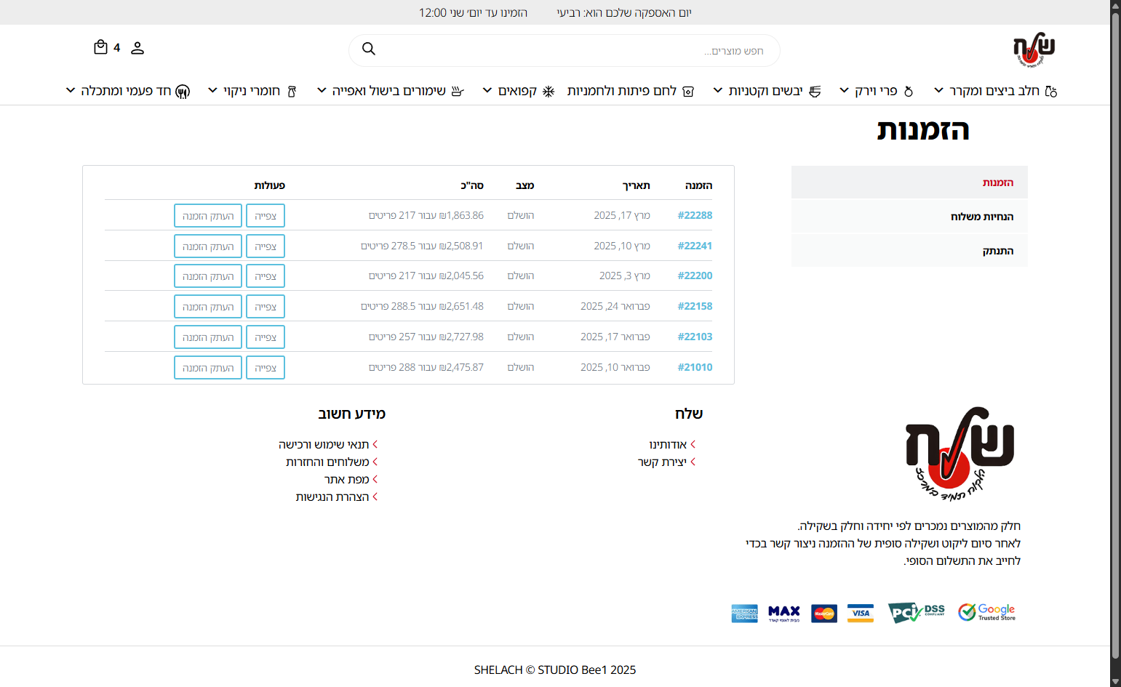This screenshot has width=1121, height=687.
Task: Open the לחם פיתות ולחמניות menu item
Action: pos(622,91)
